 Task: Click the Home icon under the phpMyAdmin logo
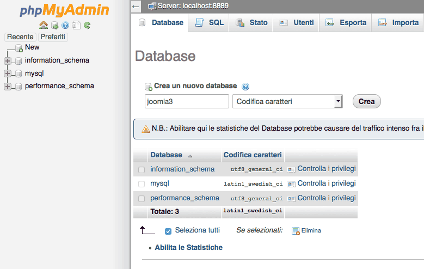point(44,25)
